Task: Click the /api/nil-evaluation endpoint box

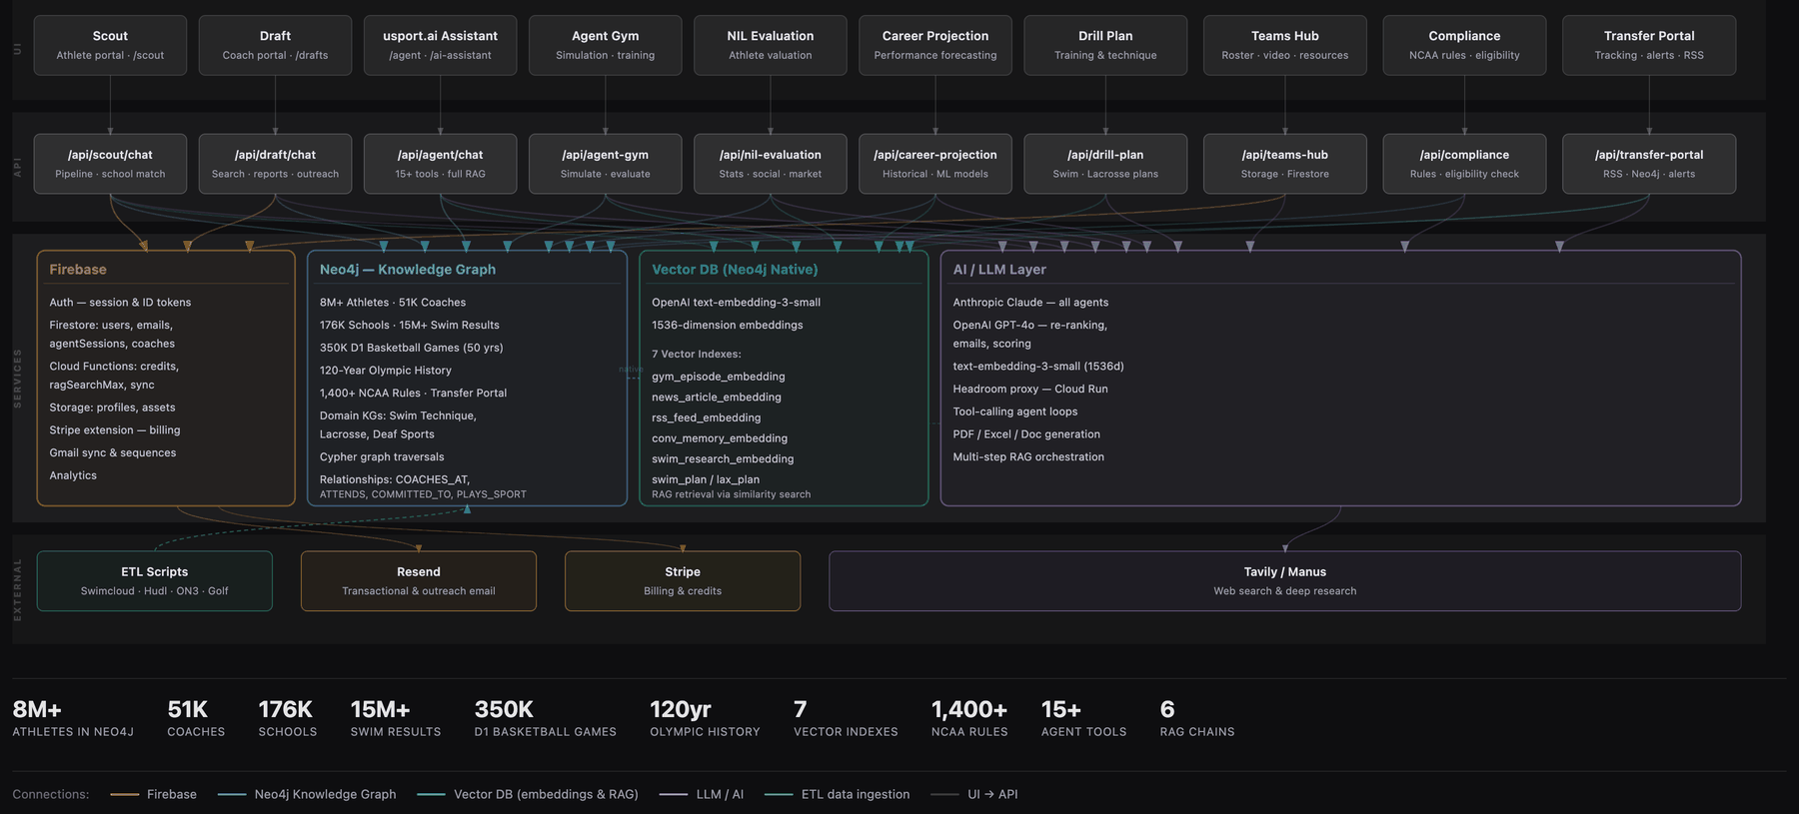Action: [x=770, y=164]
